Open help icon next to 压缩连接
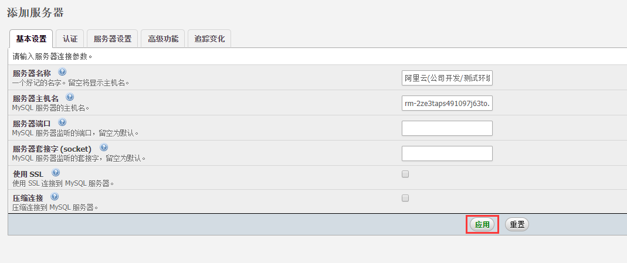627x263 pixels. (55, 197)
